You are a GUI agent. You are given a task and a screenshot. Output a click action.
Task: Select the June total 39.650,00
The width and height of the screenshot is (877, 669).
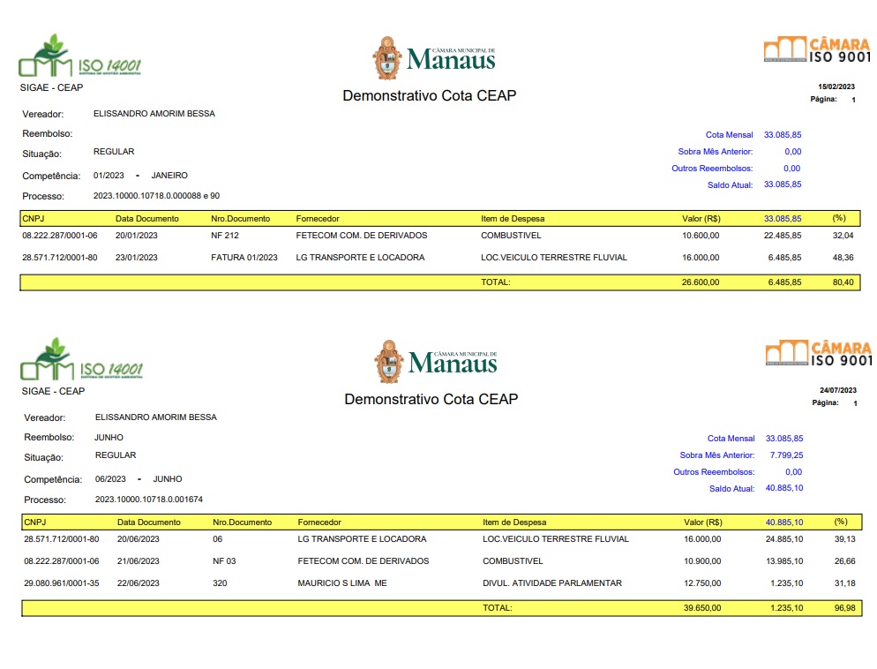pos(702,608)
